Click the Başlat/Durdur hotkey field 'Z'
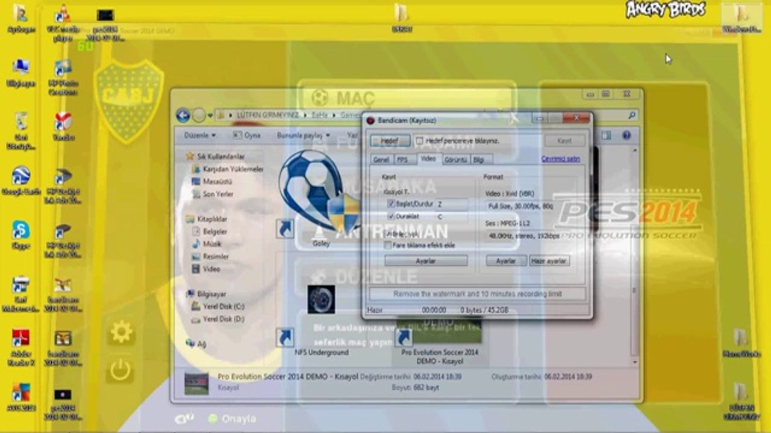This screenshot has width=771, height=433. 451,204
